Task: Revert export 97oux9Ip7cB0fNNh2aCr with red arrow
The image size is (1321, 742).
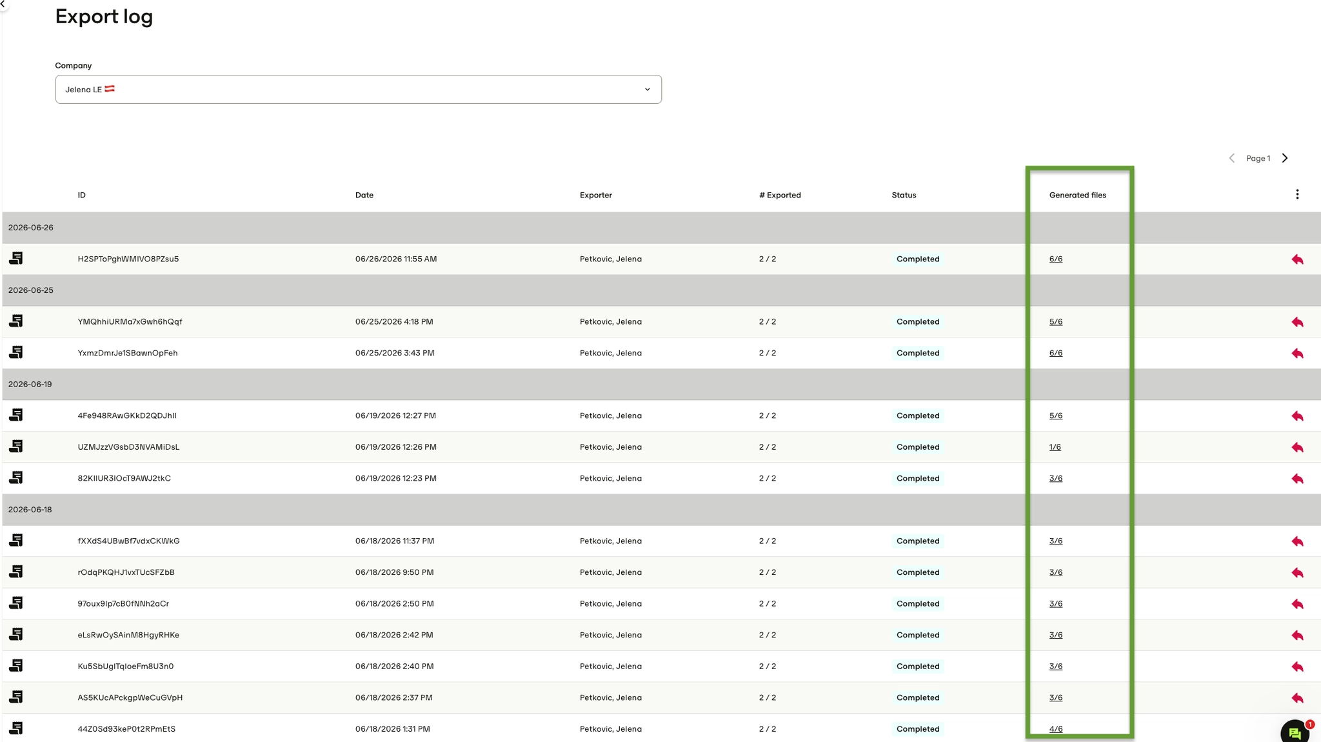Action: point(1297,604)
